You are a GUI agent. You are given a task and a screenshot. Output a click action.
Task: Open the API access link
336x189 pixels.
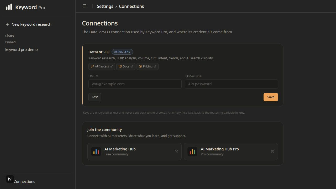click(x=102, y=66)
